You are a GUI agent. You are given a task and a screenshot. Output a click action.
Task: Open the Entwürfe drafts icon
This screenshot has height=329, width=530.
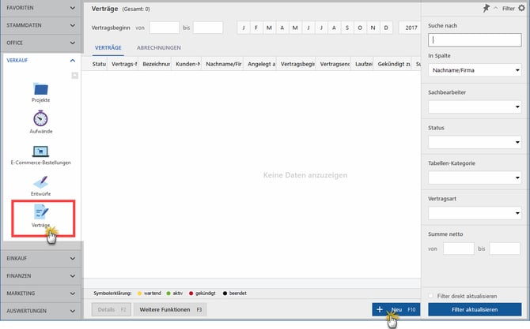[41, 182]
